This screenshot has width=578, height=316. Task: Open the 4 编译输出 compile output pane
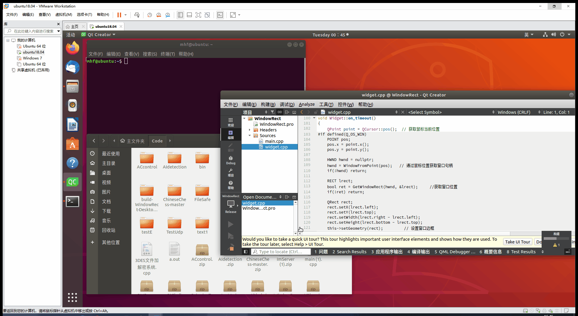pyautogui.click(x=418, y=251)
